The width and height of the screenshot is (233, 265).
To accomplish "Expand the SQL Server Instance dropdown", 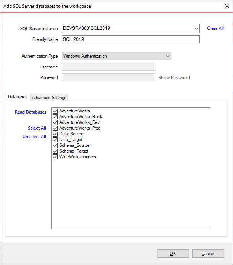I will [x=196, y=29].
